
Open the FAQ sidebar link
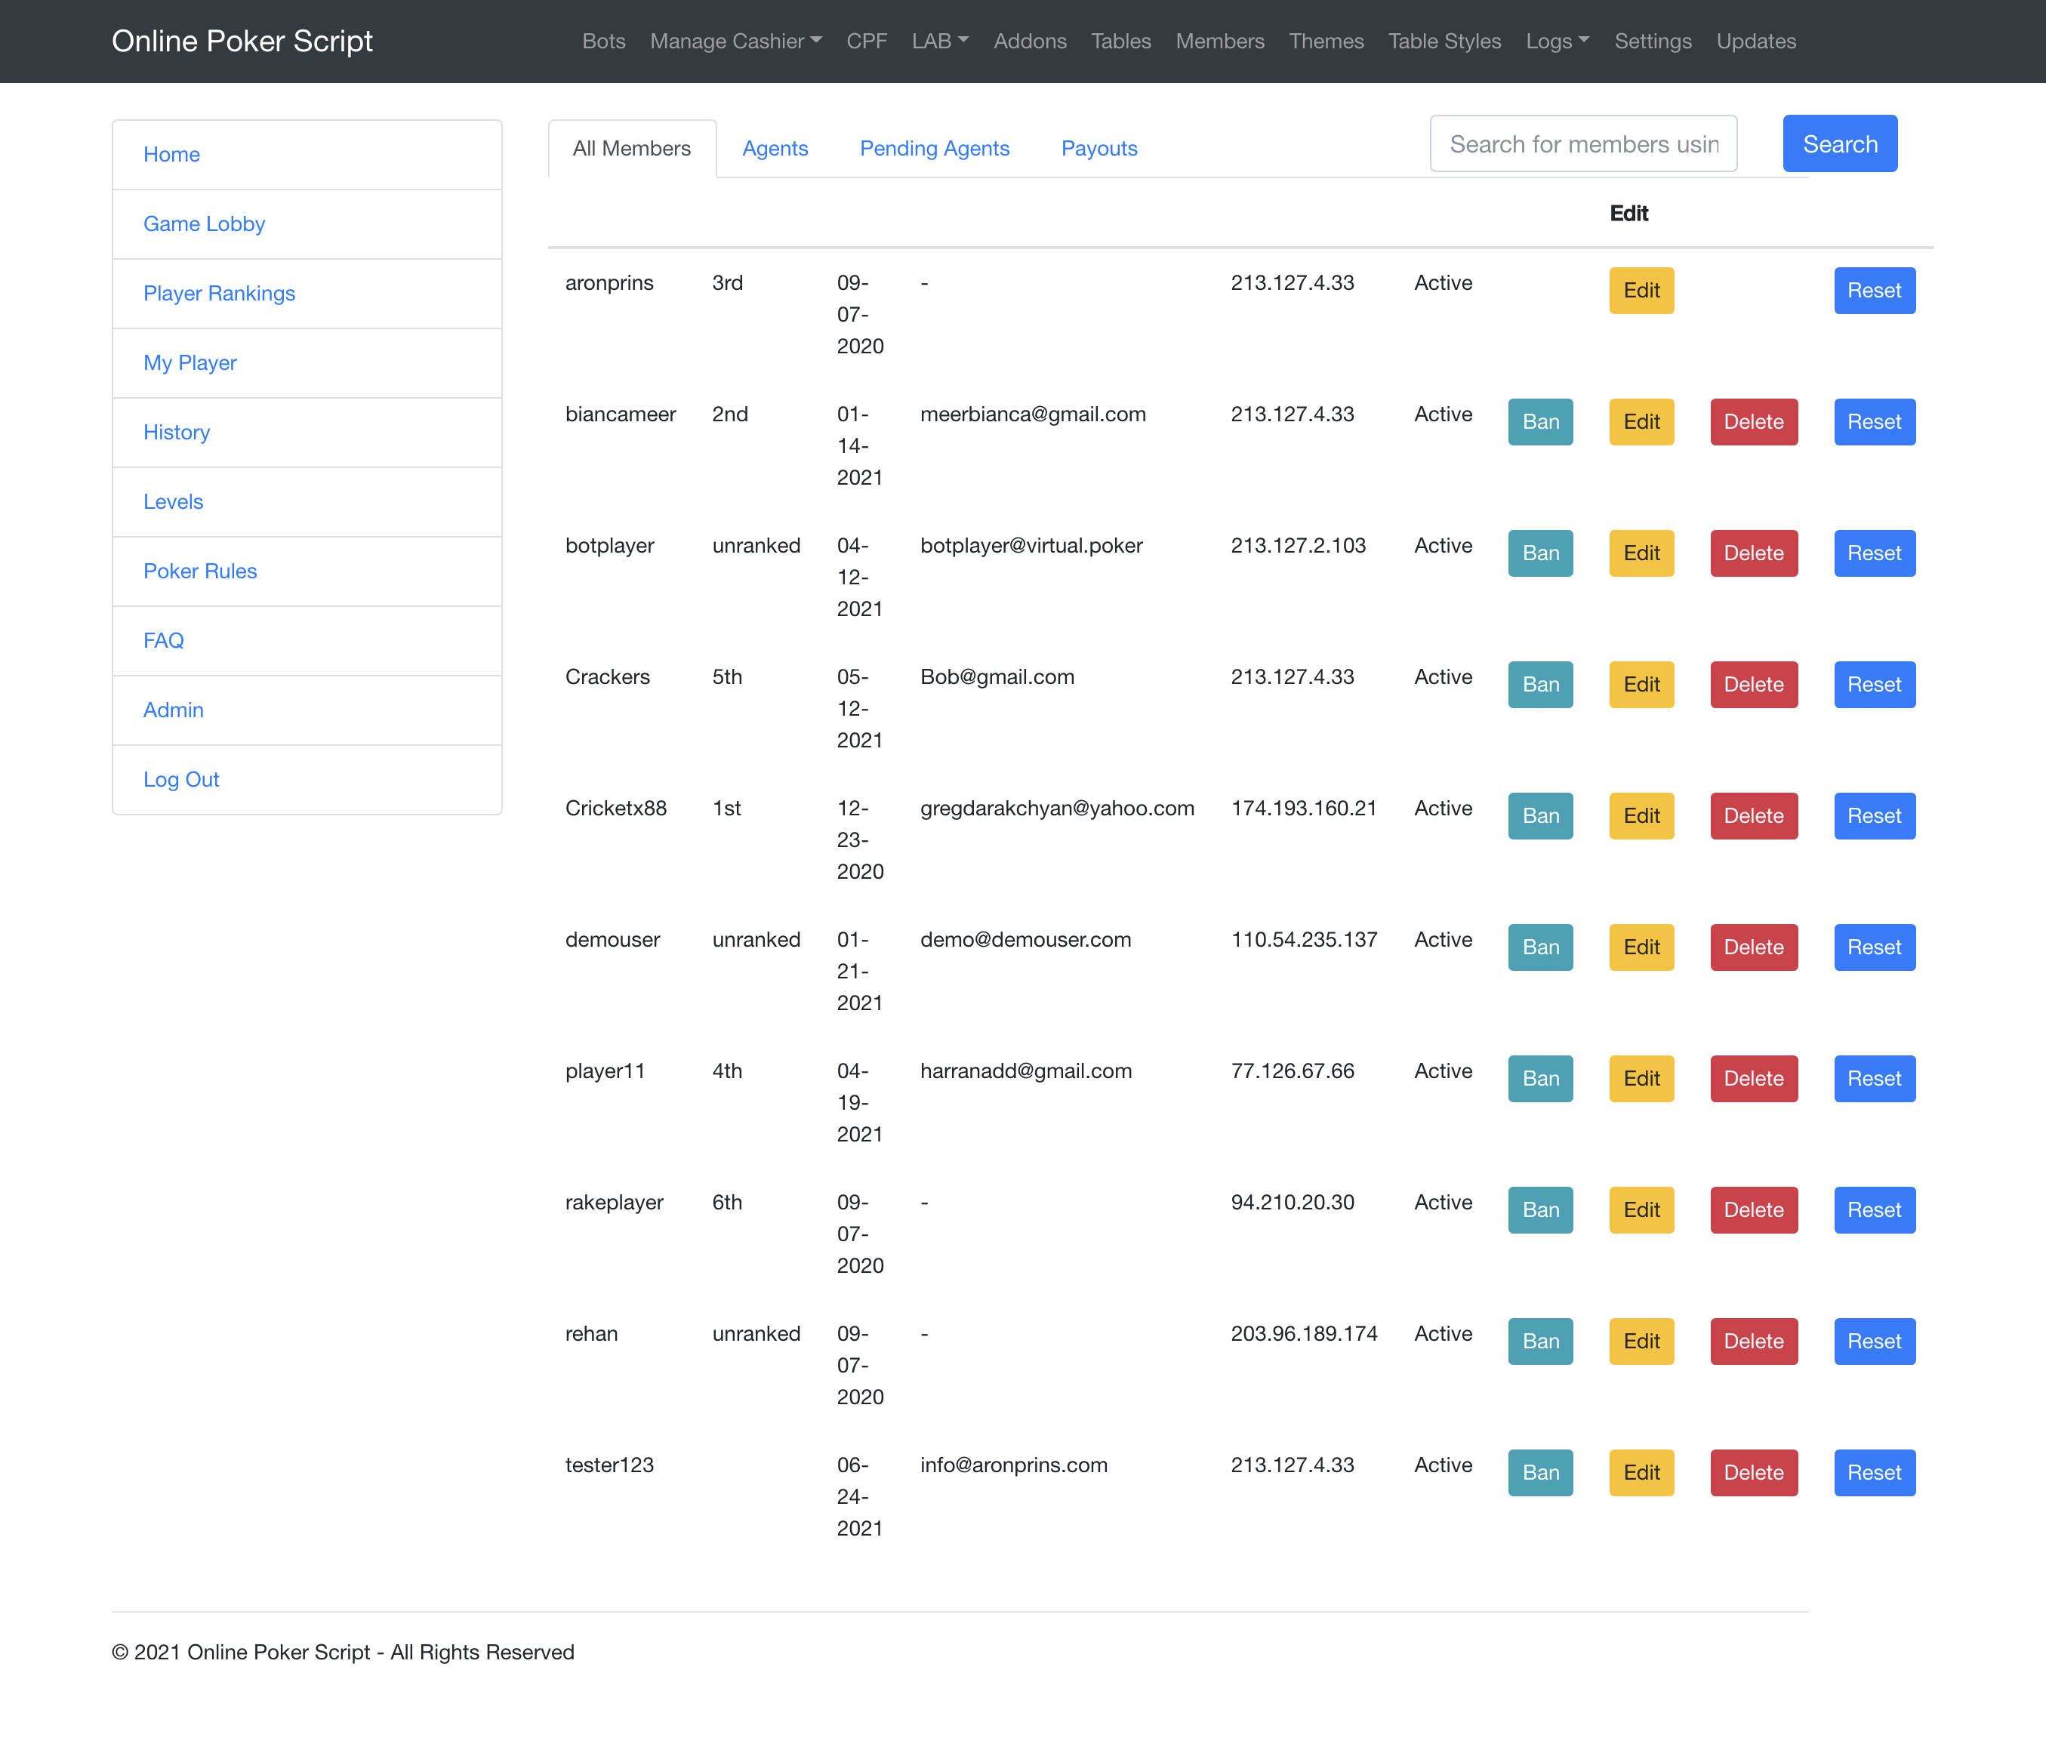click(x=163, y=640)
